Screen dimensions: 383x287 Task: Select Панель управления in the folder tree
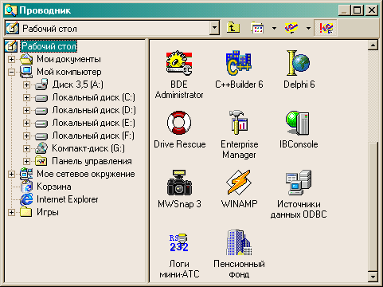click(x=92, y=161)
